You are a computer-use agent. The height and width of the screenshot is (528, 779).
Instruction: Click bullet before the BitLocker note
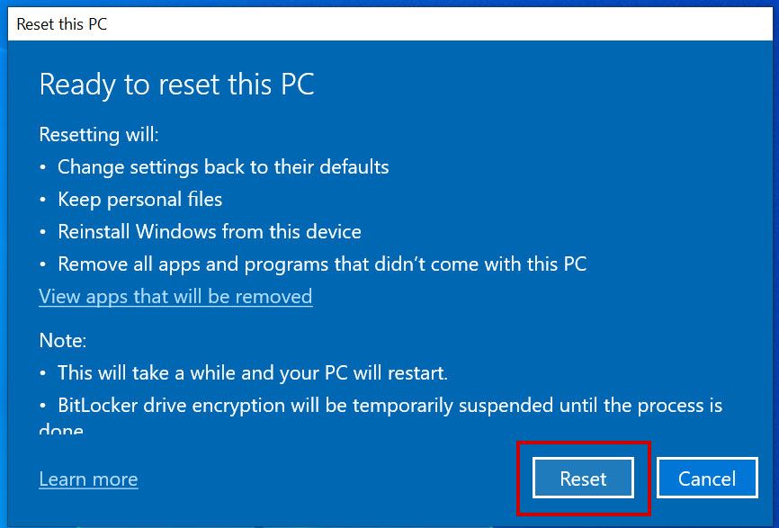(x=43, y=407)
